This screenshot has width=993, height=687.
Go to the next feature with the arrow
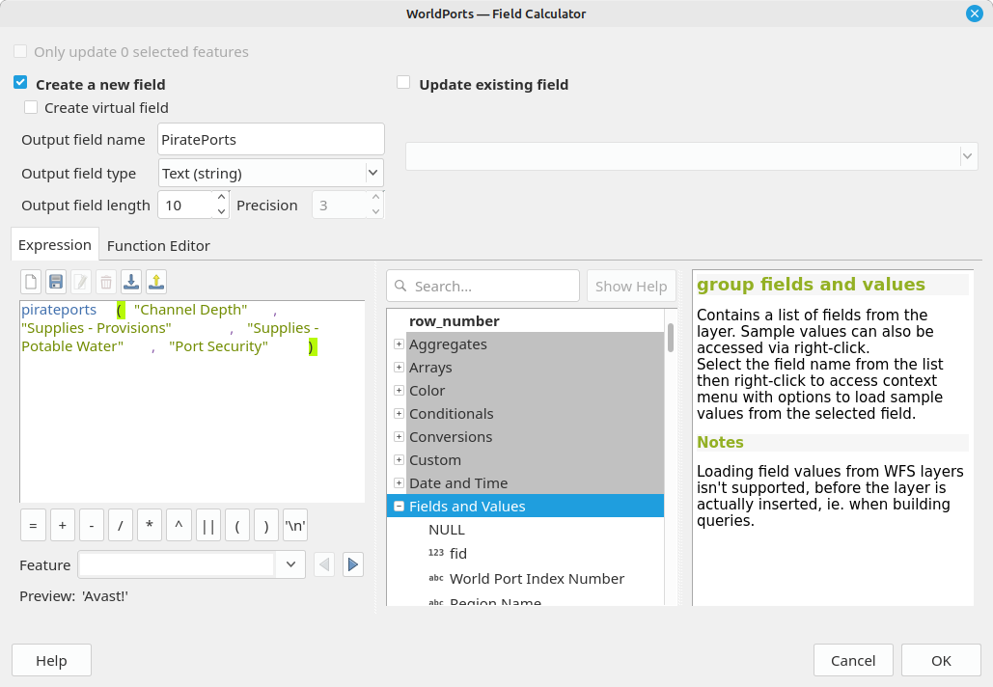[353, 564]
